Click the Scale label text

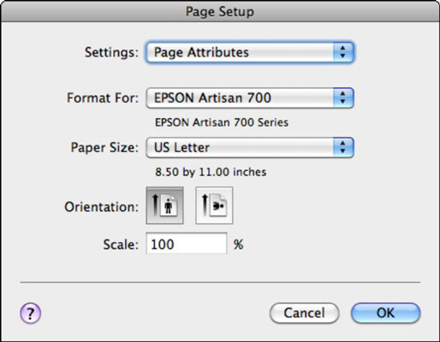[x=121, y=245]
